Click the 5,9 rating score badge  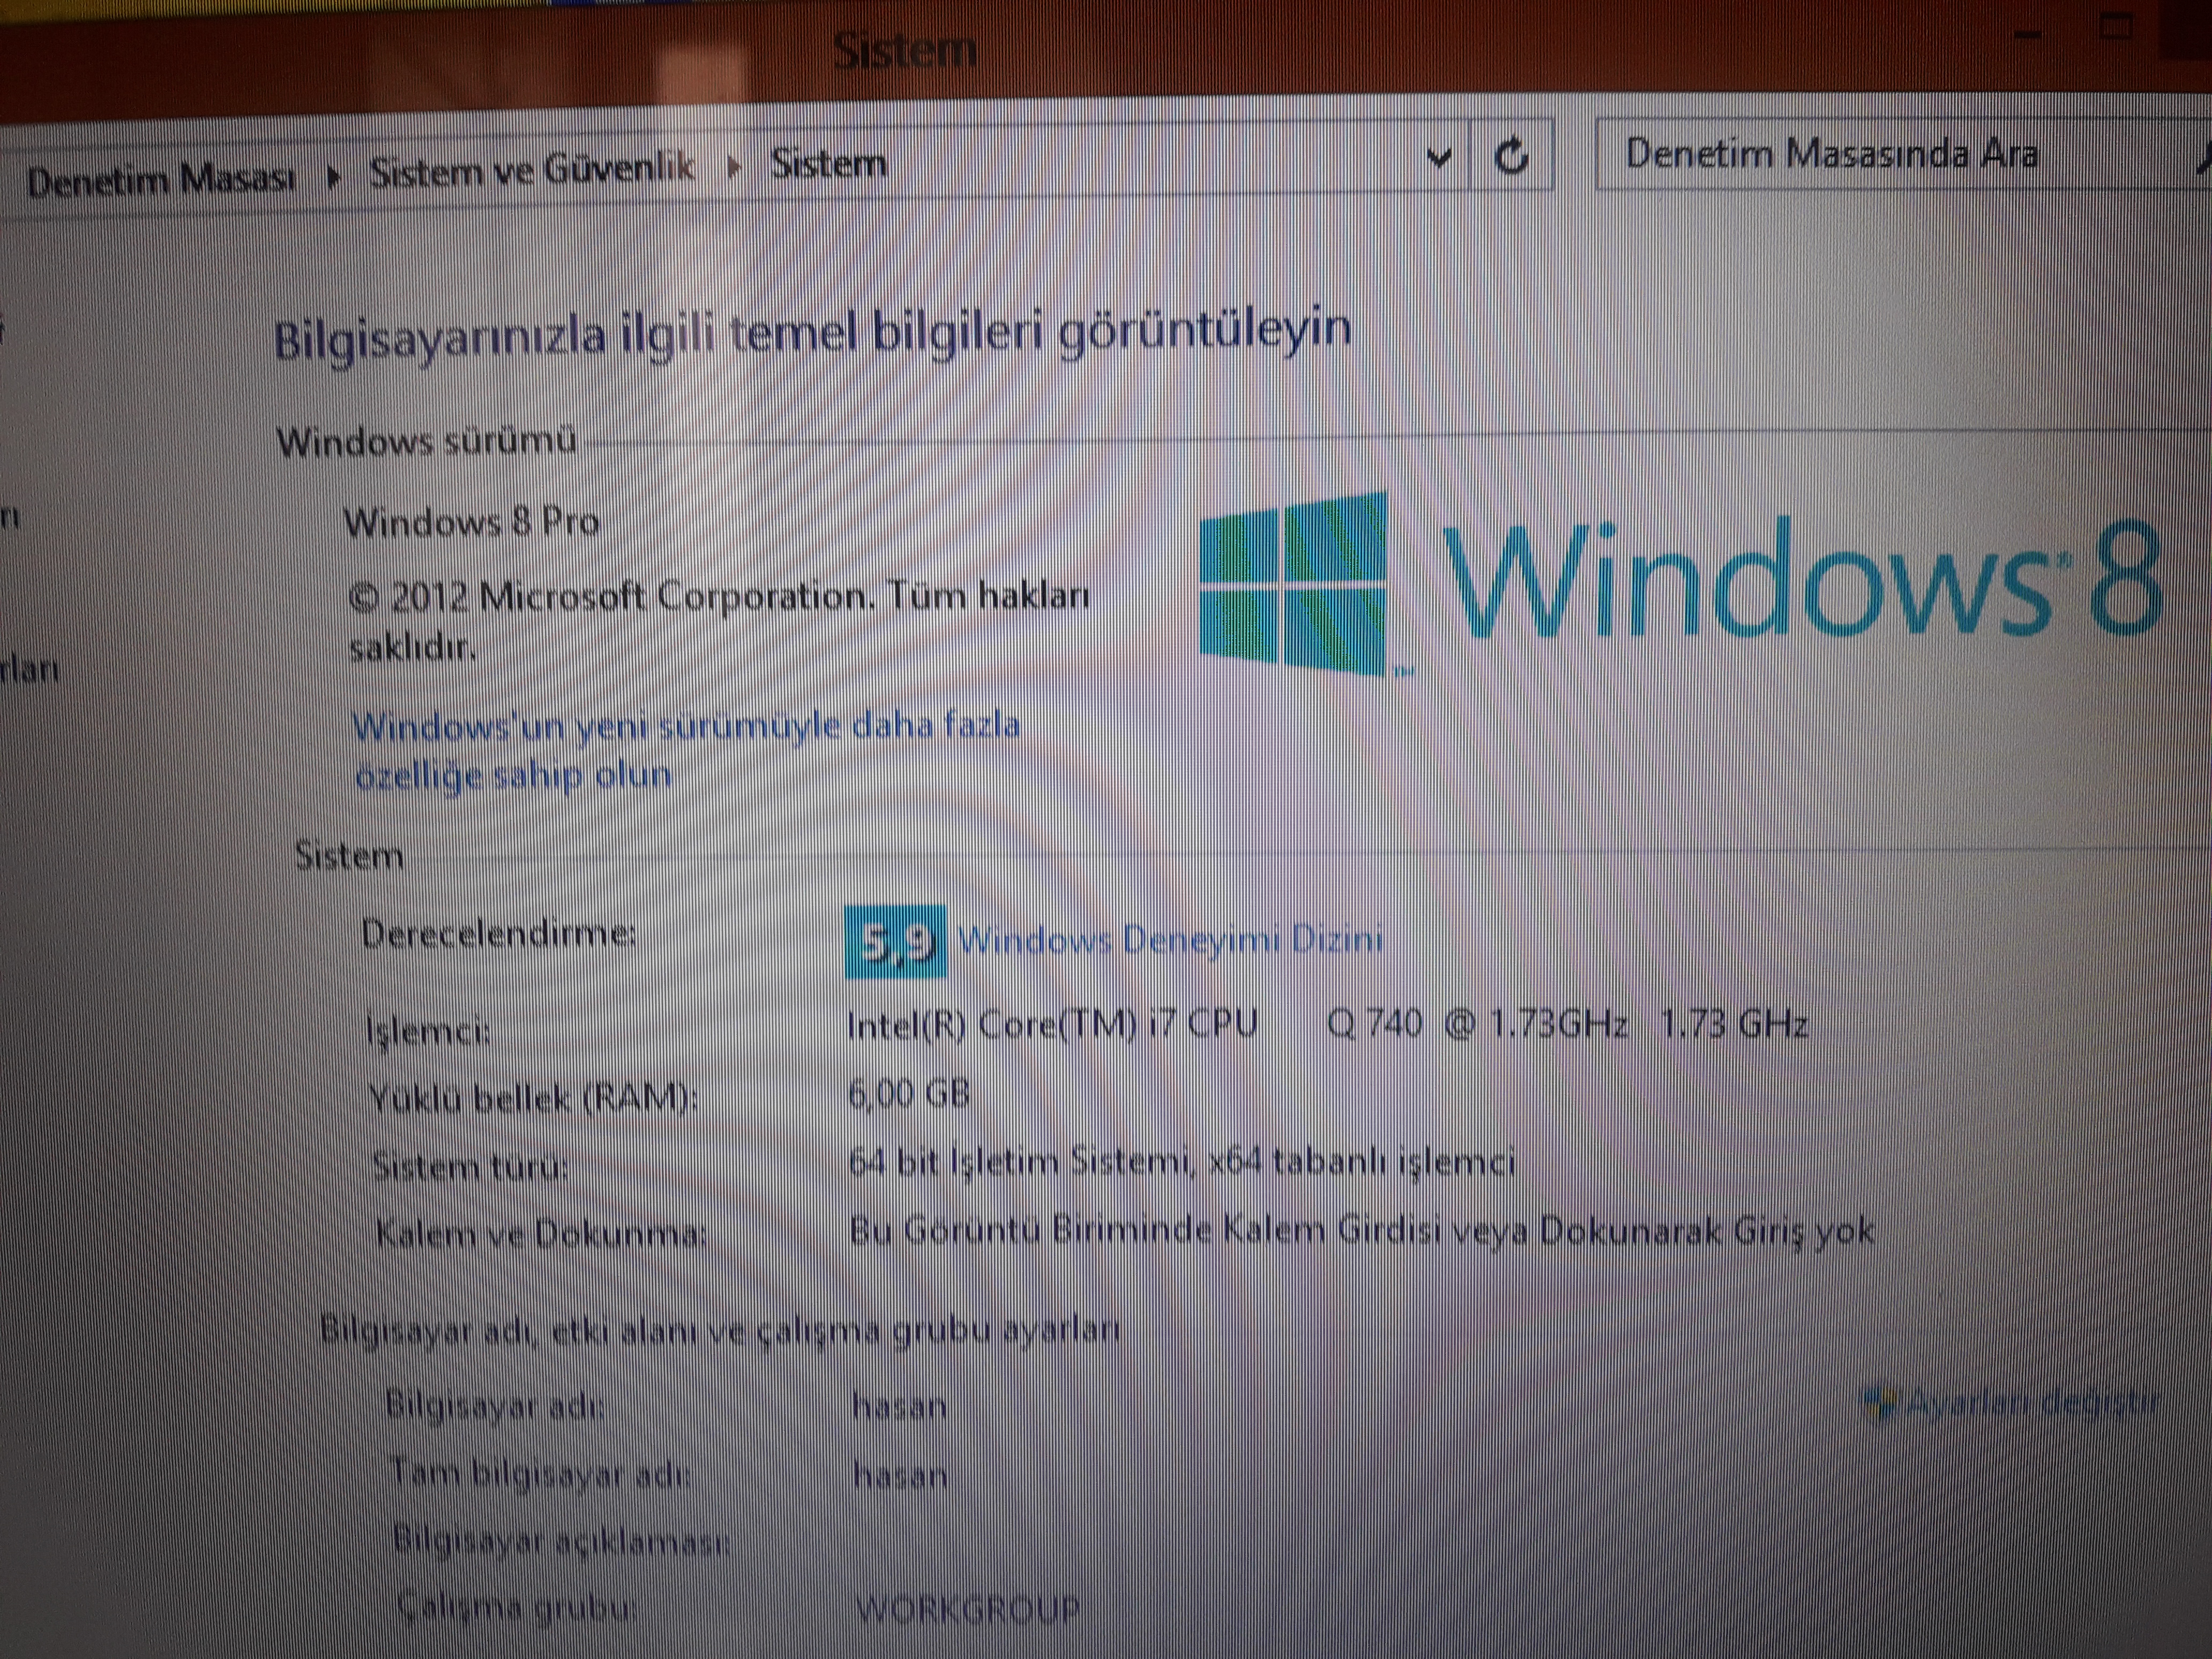click(894, 941)
